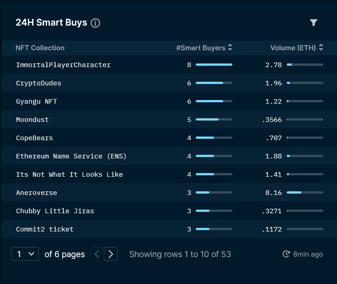Image resolution: width=337 pixels, height=284 pixels.
Task: Go to next page arrow
Action: (111, 254)
